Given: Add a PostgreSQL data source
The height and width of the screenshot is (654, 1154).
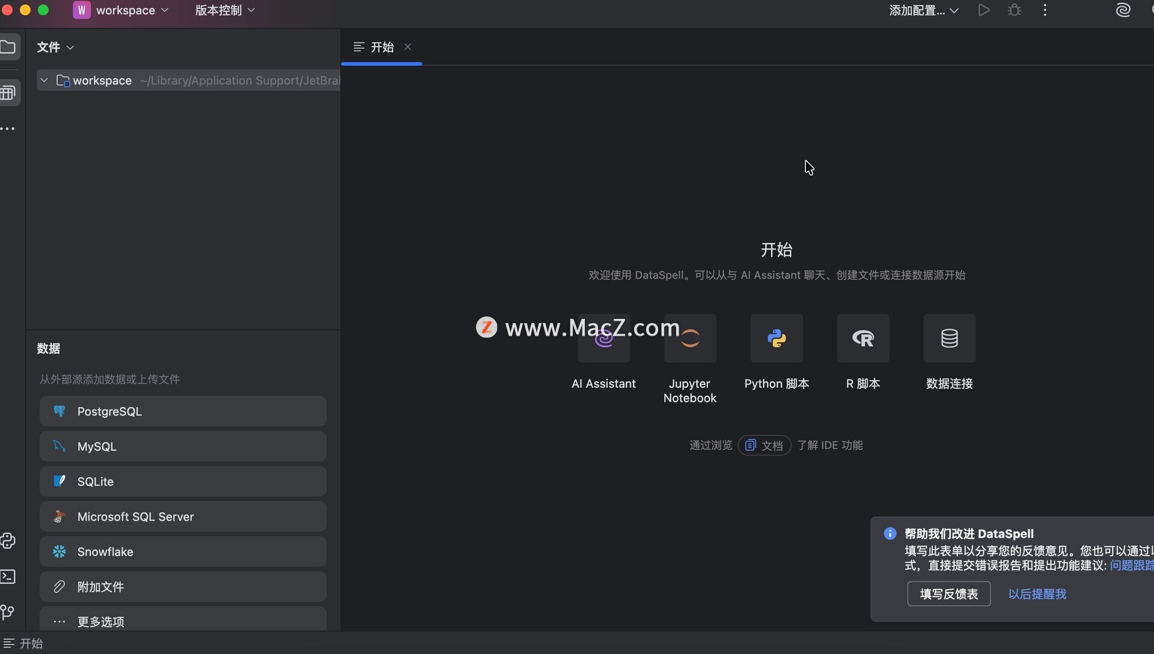Looking at the screenshot, I should [x=183, y=411].
